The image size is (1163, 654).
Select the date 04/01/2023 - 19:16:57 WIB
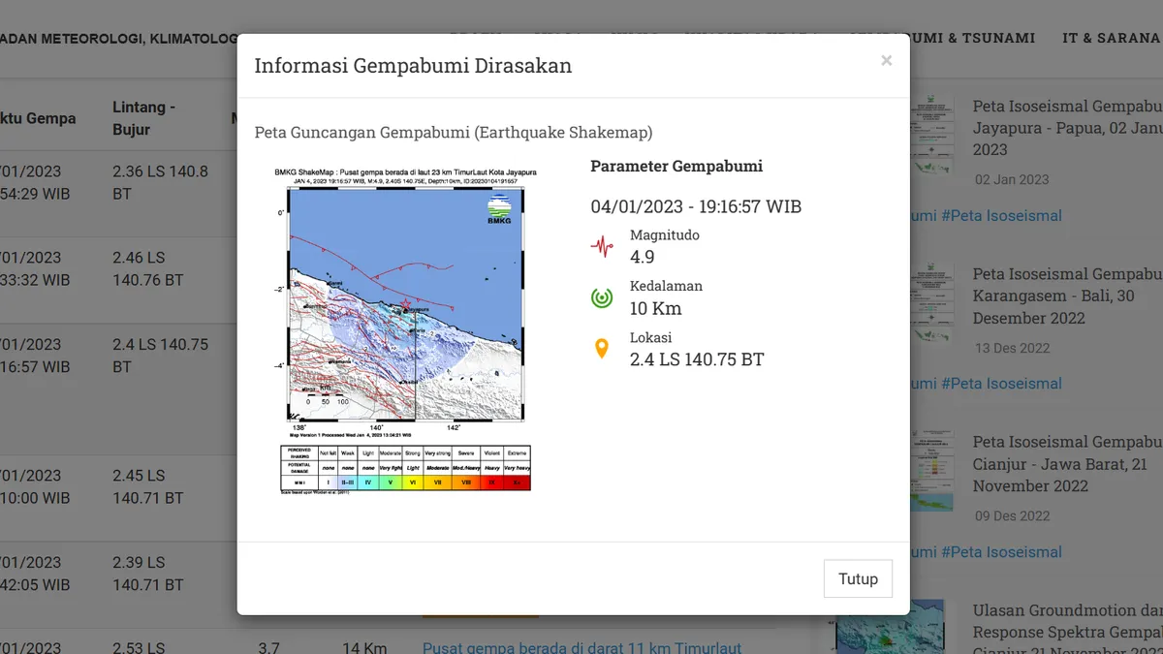coord(696,206)
